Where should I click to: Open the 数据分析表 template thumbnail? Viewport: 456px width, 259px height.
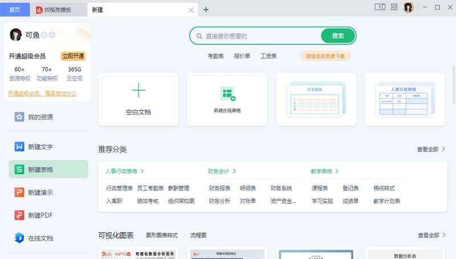tap(405, 253)
